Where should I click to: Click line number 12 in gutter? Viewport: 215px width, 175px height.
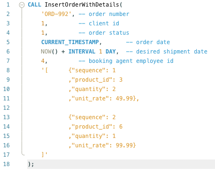click(x=7, y=108)
